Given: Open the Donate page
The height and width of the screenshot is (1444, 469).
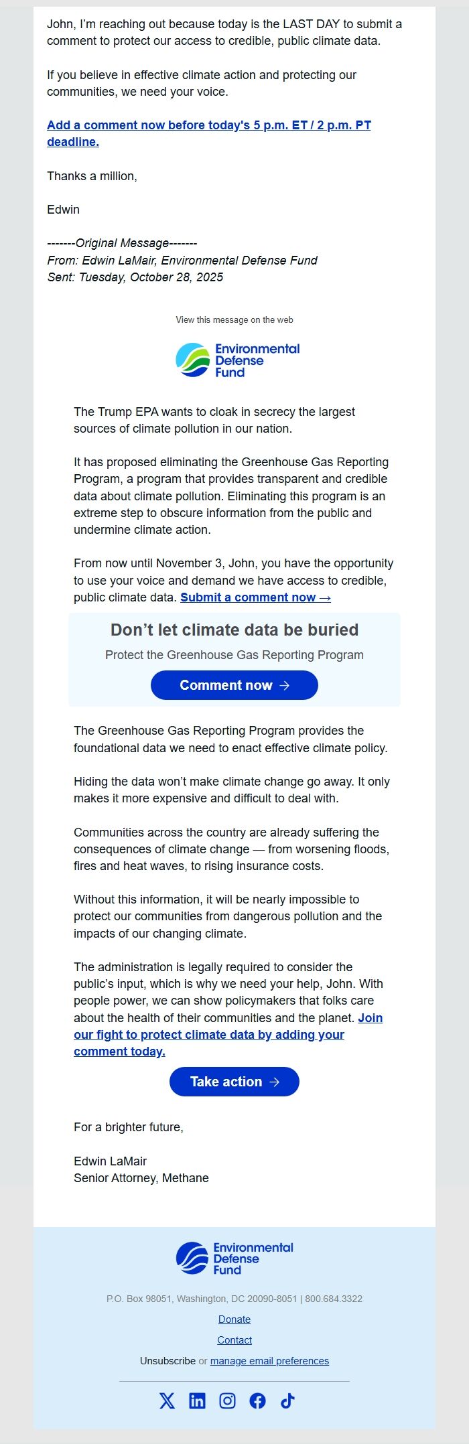Looking at the screenshot, I should 234,1319.
